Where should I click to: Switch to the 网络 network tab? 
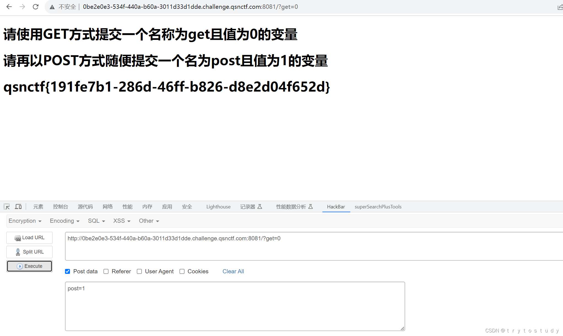[108, 206]
